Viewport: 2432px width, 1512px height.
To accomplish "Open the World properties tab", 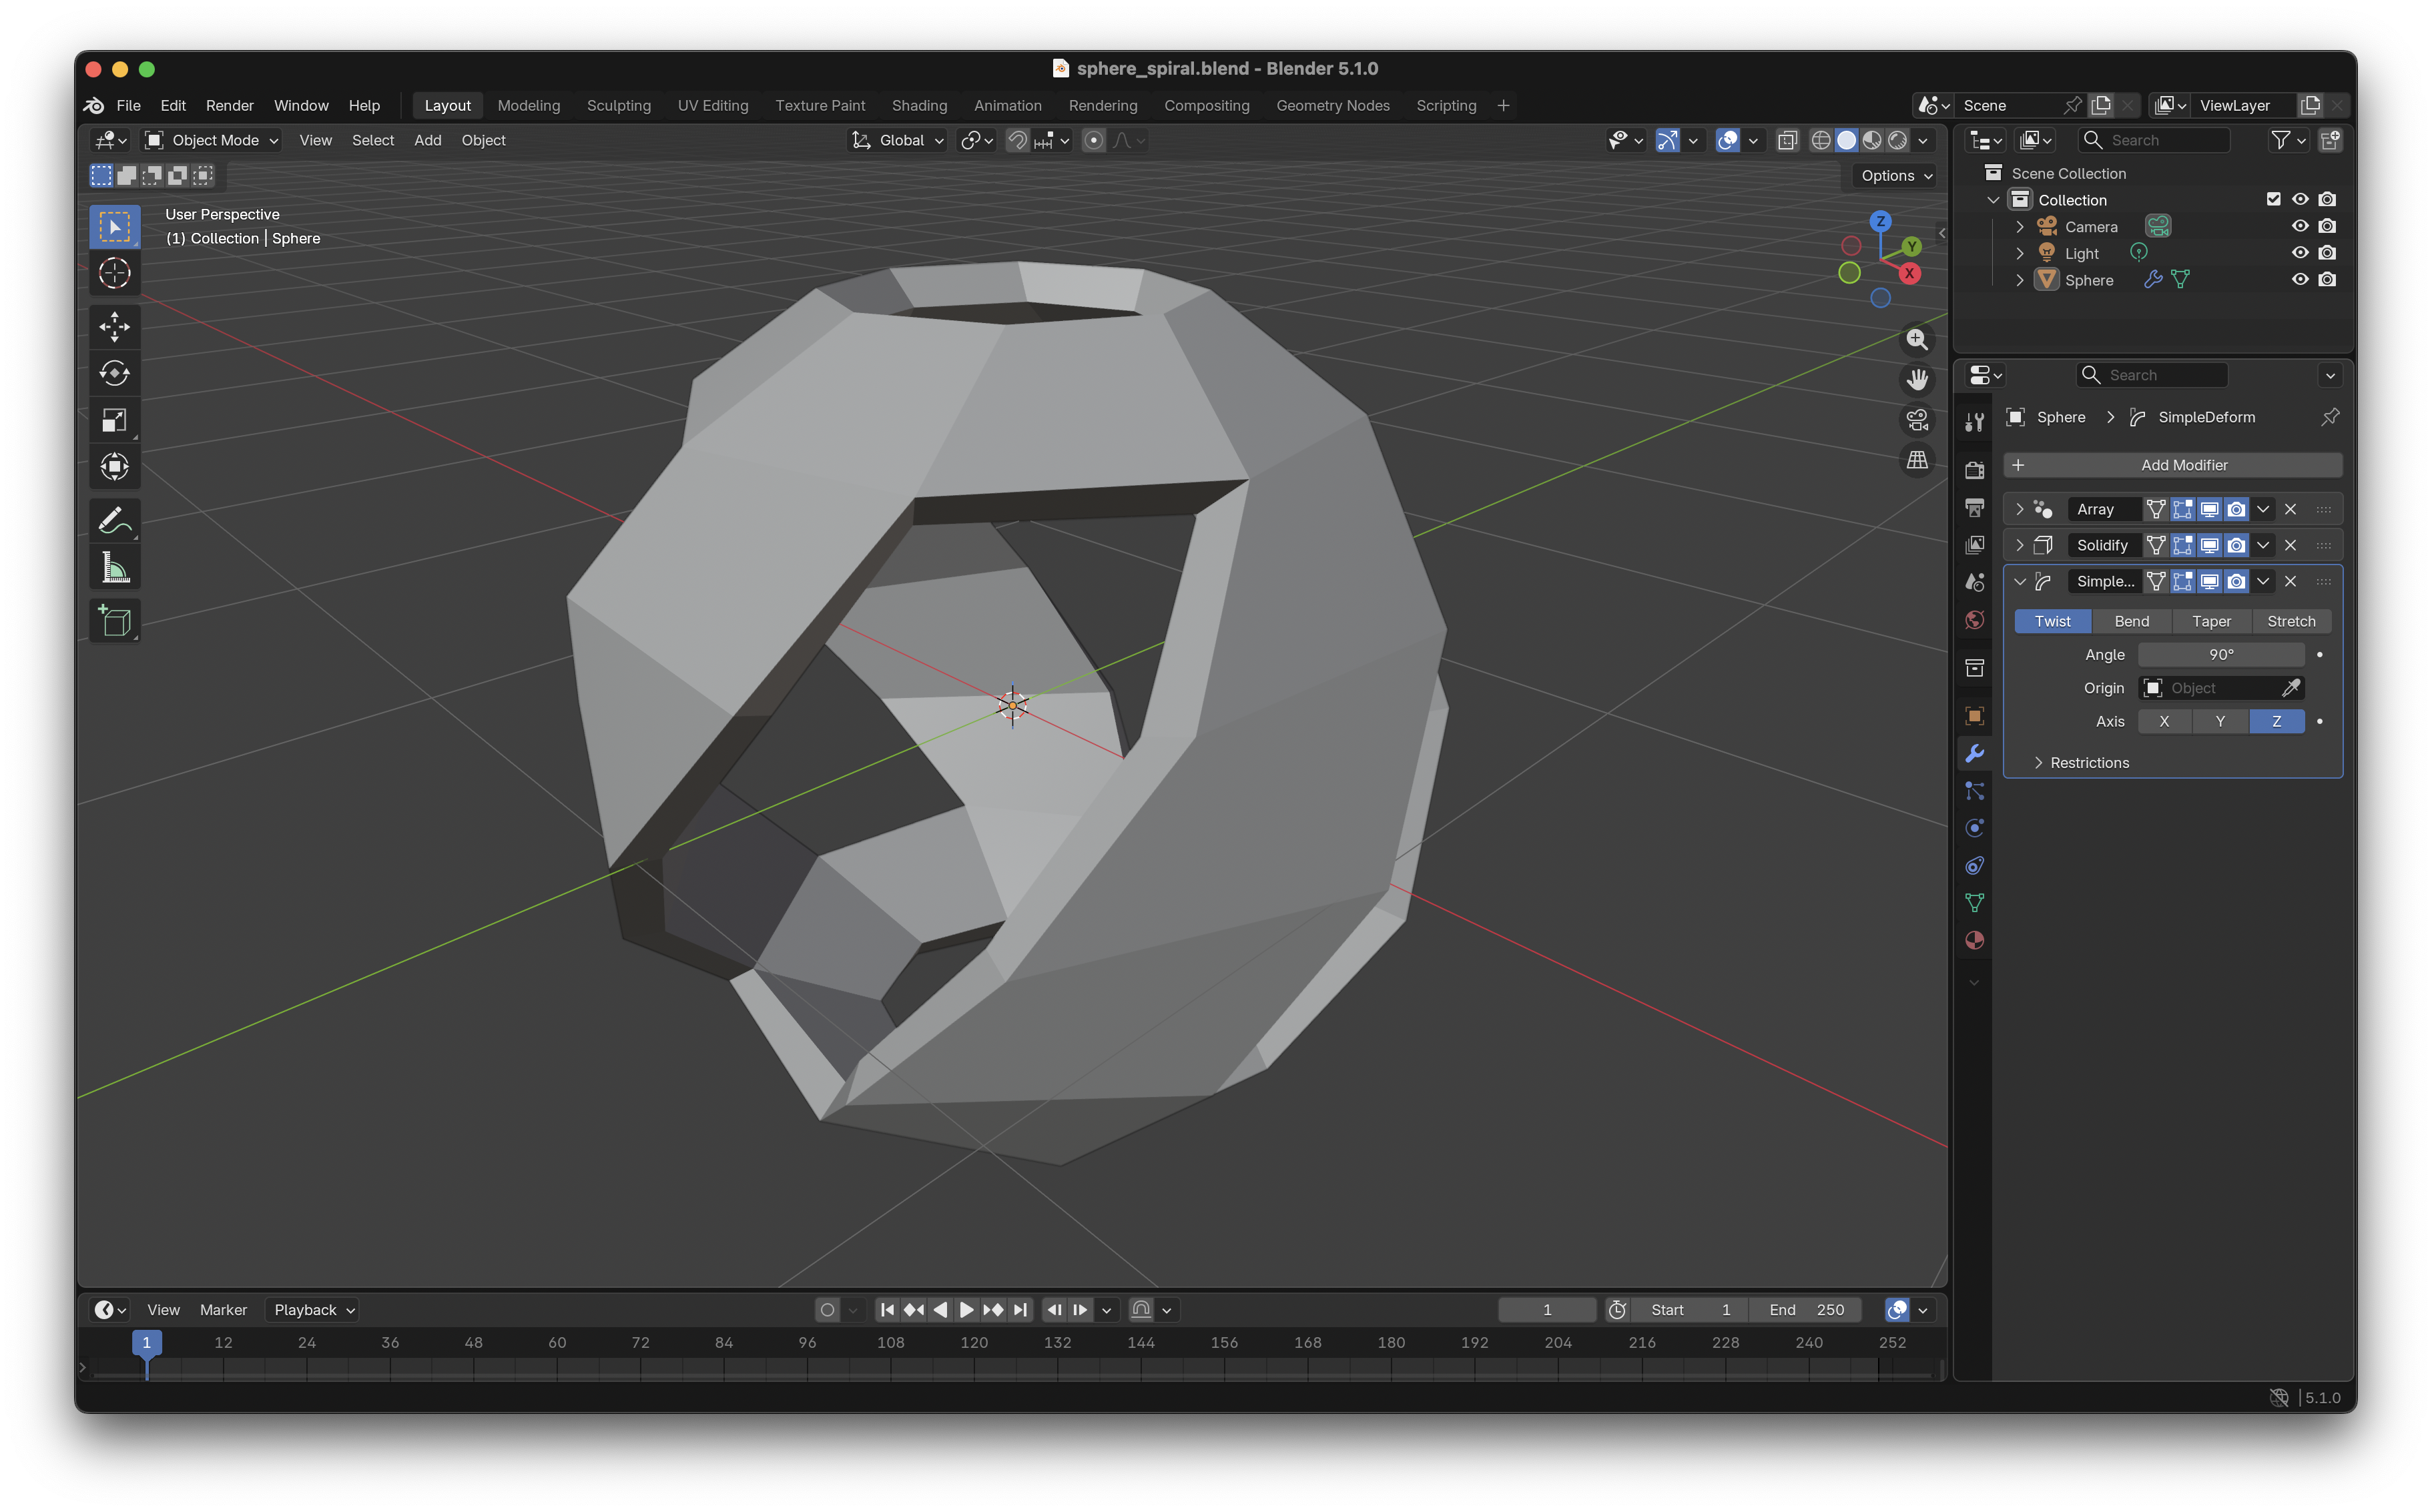I will pyautogui.click(x=1974, y=620).
